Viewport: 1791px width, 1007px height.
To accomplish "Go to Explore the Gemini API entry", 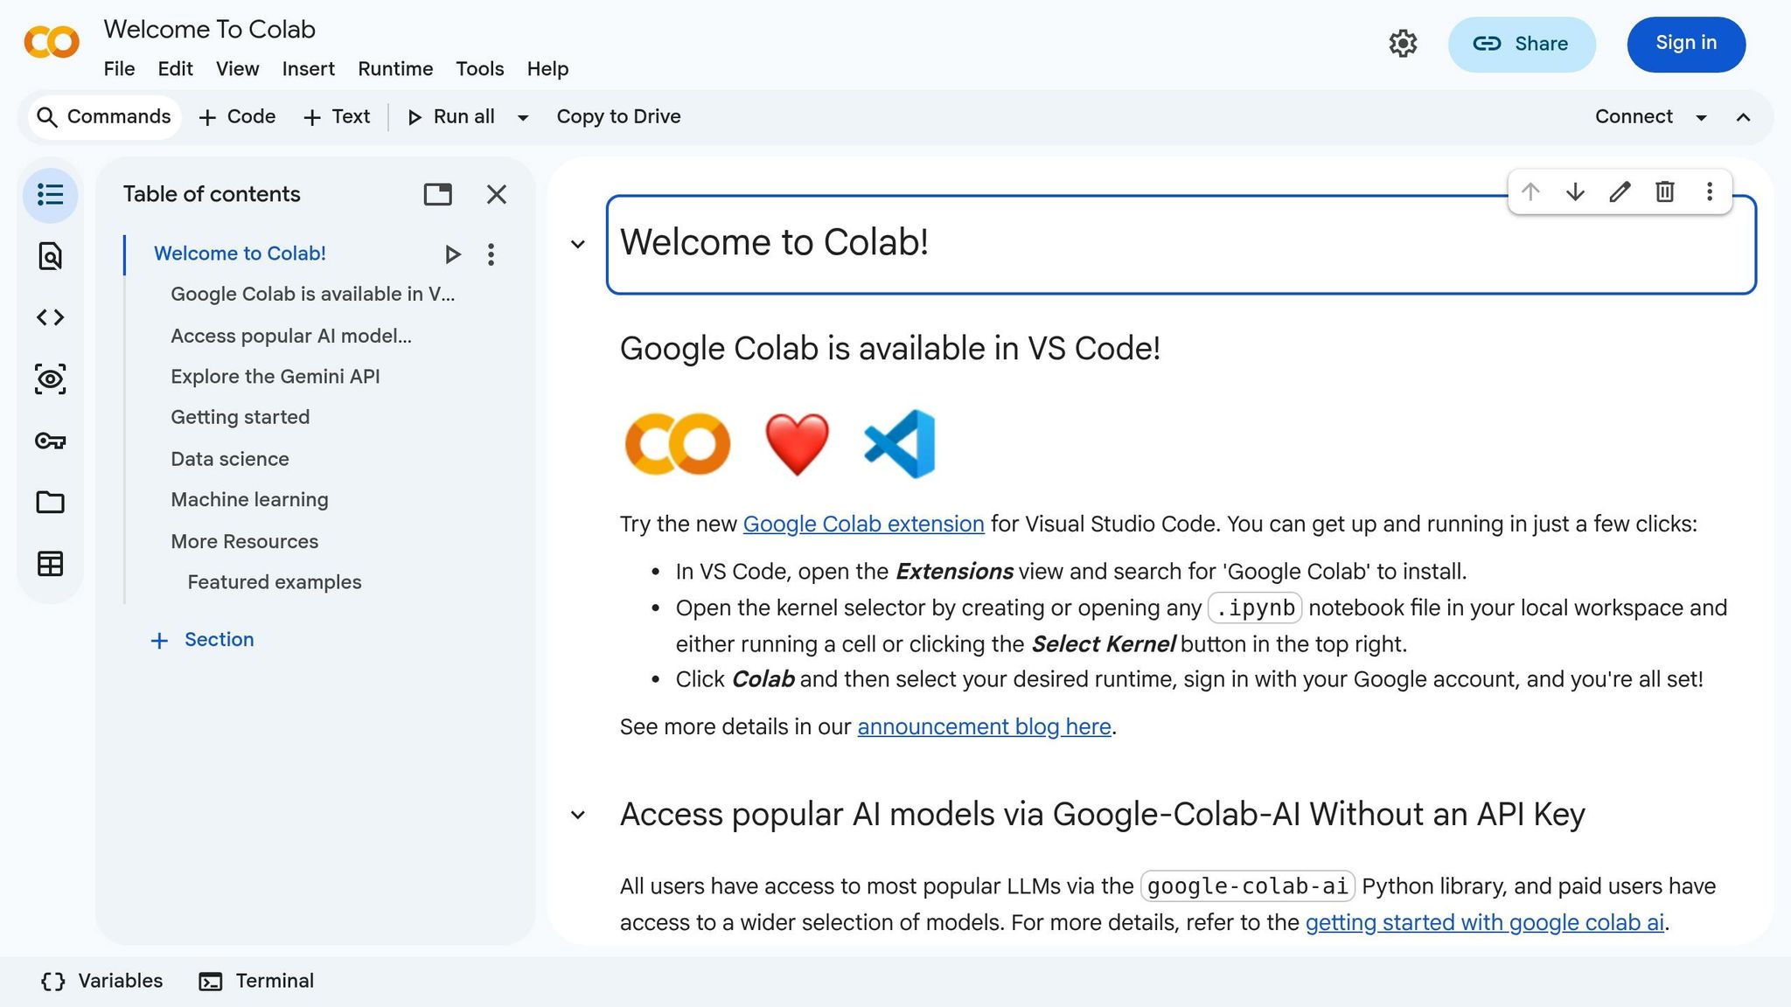I will pos(275,377).
